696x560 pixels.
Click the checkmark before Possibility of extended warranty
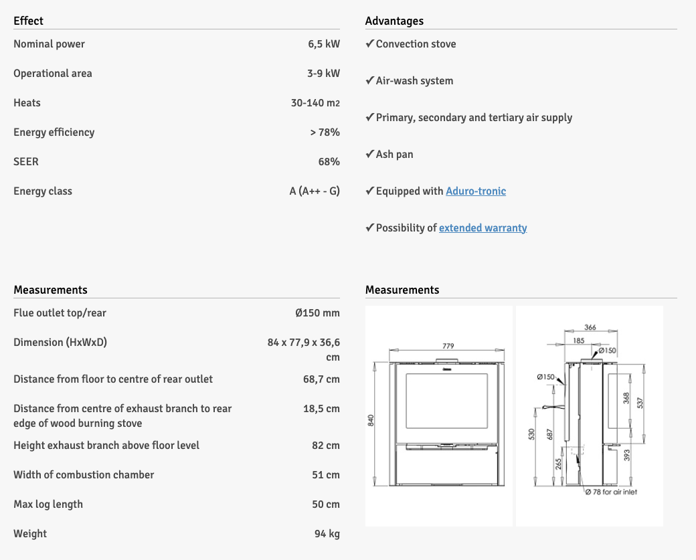(369, 228)
